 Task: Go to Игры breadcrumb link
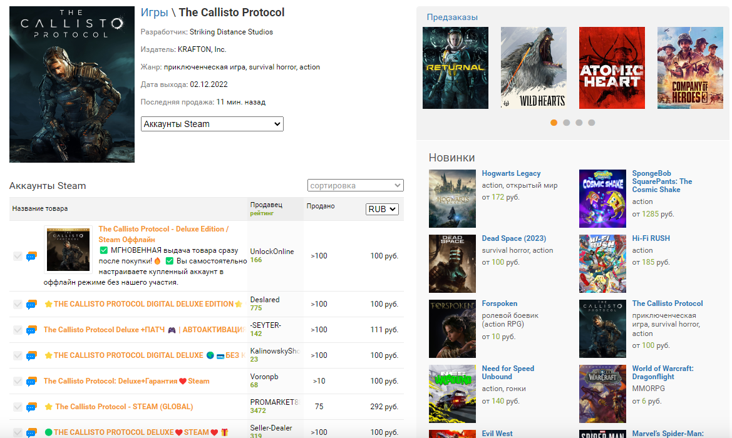point(154,13)
